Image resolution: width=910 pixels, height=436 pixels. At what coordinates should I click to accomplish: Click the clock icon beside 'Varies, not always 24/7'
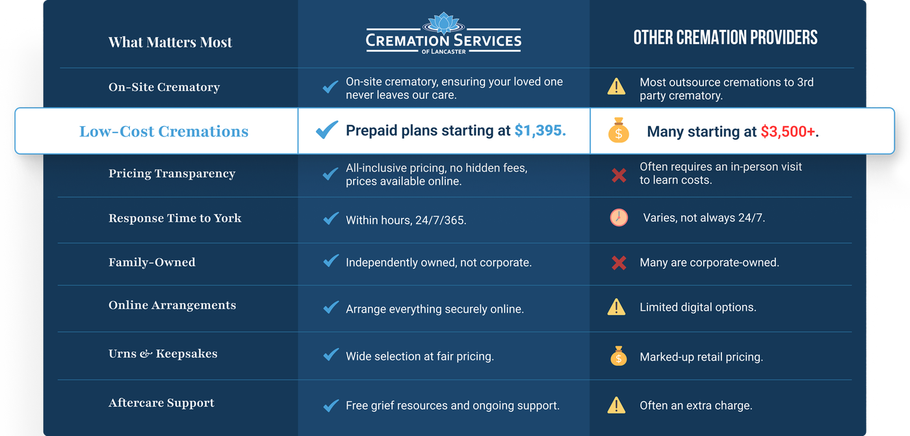tap(619, 218)
